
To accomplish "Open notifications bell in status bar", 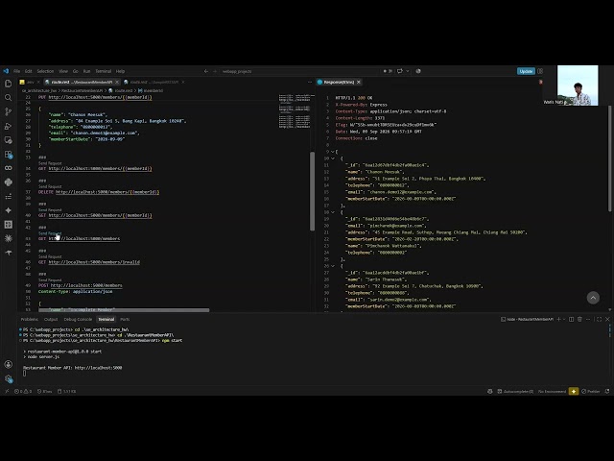I will coord(607,391).
